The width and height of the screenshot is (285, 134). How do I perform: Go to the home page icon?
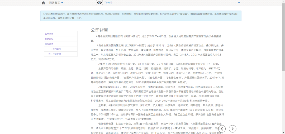[43, 3]
